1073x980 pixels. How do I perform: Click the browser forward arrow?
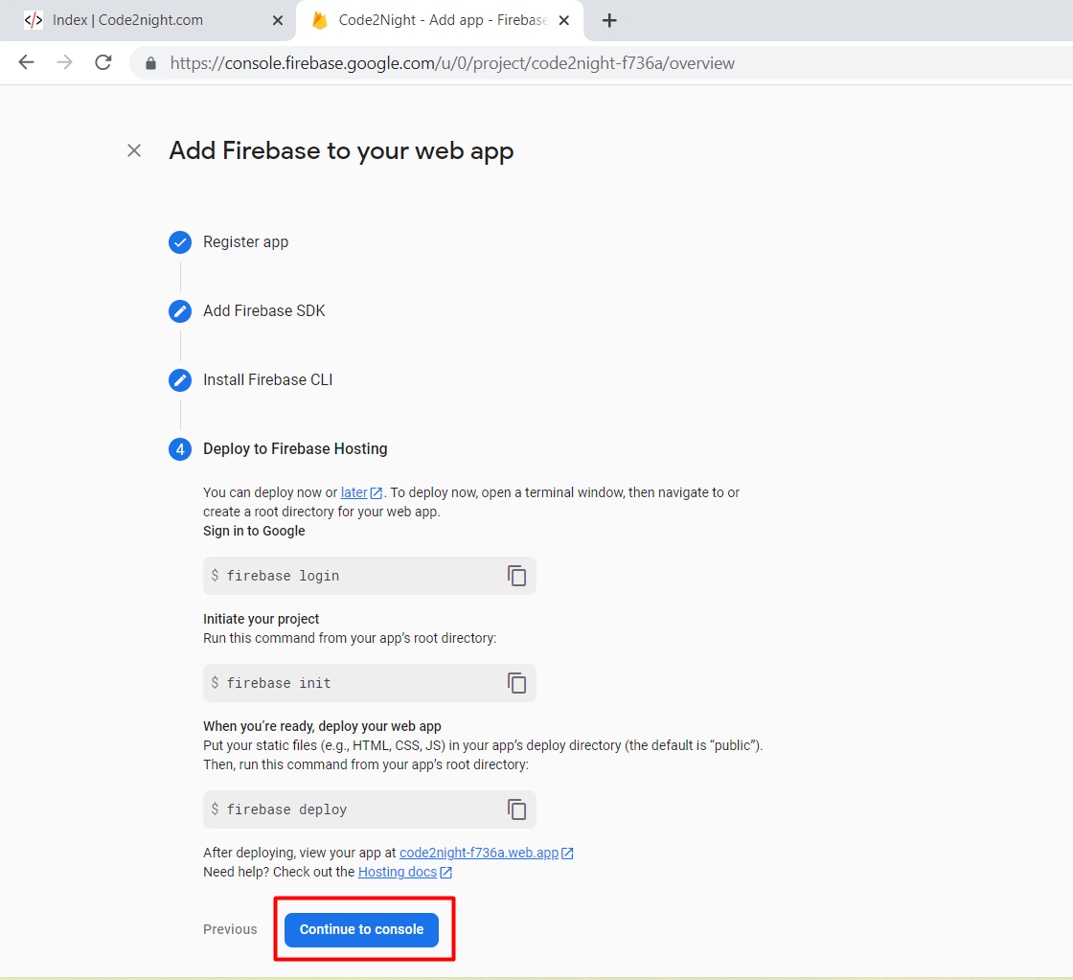(64, 63)
